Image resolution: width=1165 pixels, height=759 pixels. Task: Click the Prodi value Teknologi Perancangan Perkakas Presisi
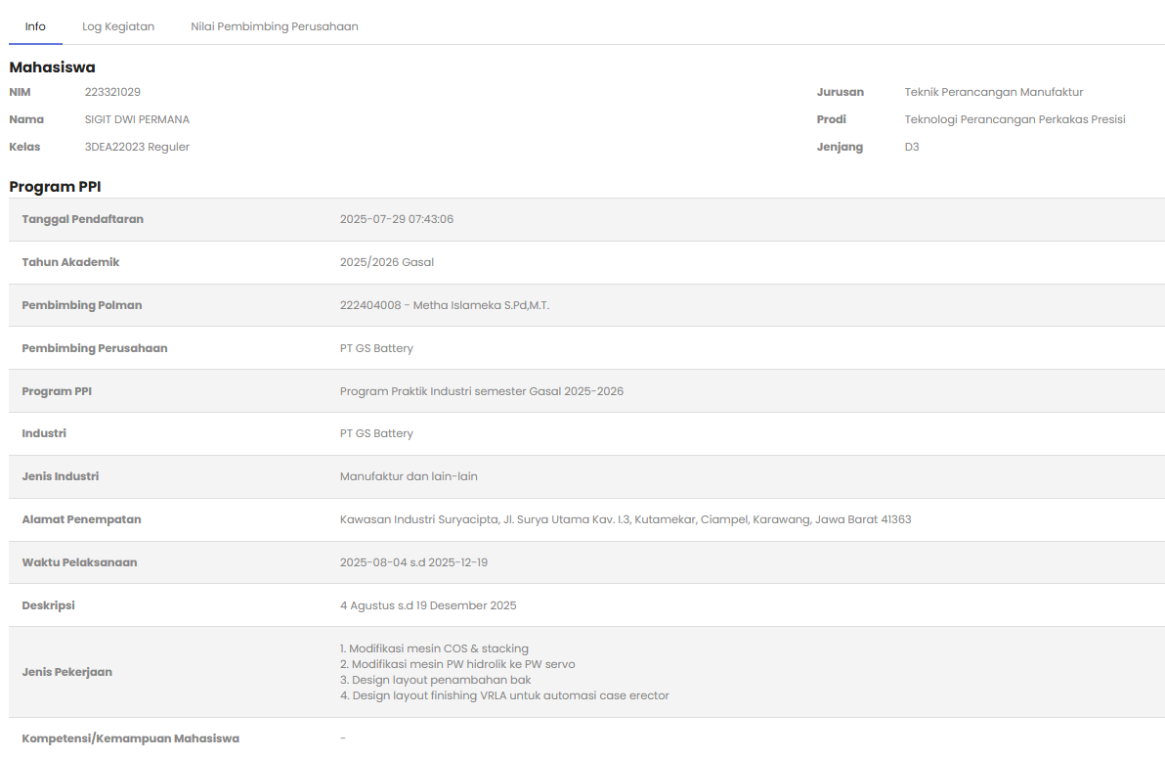pyautogui.click(x=1014, y=119)
